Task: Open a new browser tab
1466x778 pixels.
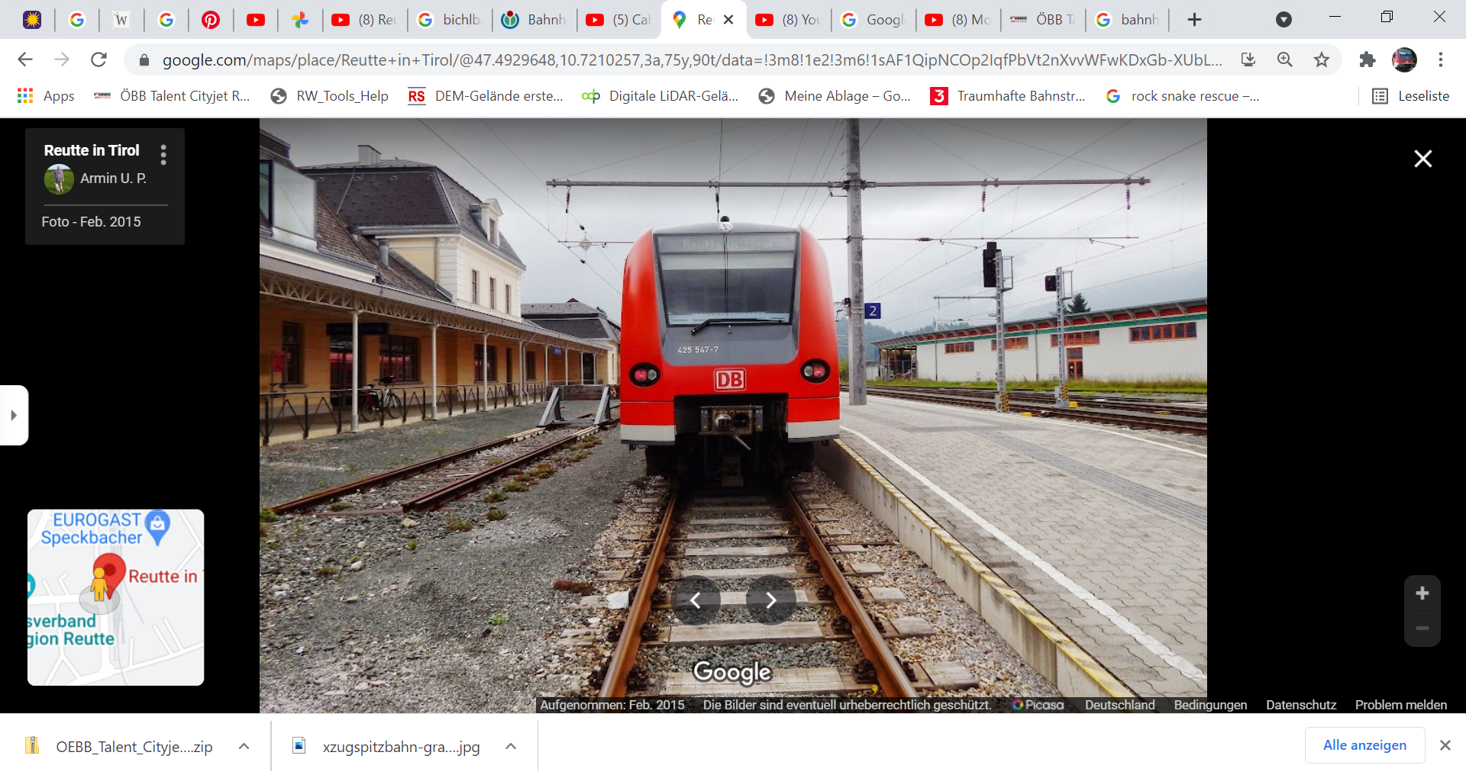Action: pos(1195,20)
